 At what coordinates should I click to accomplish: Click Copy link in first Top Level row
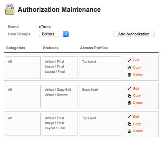click(x=137, y=68)
